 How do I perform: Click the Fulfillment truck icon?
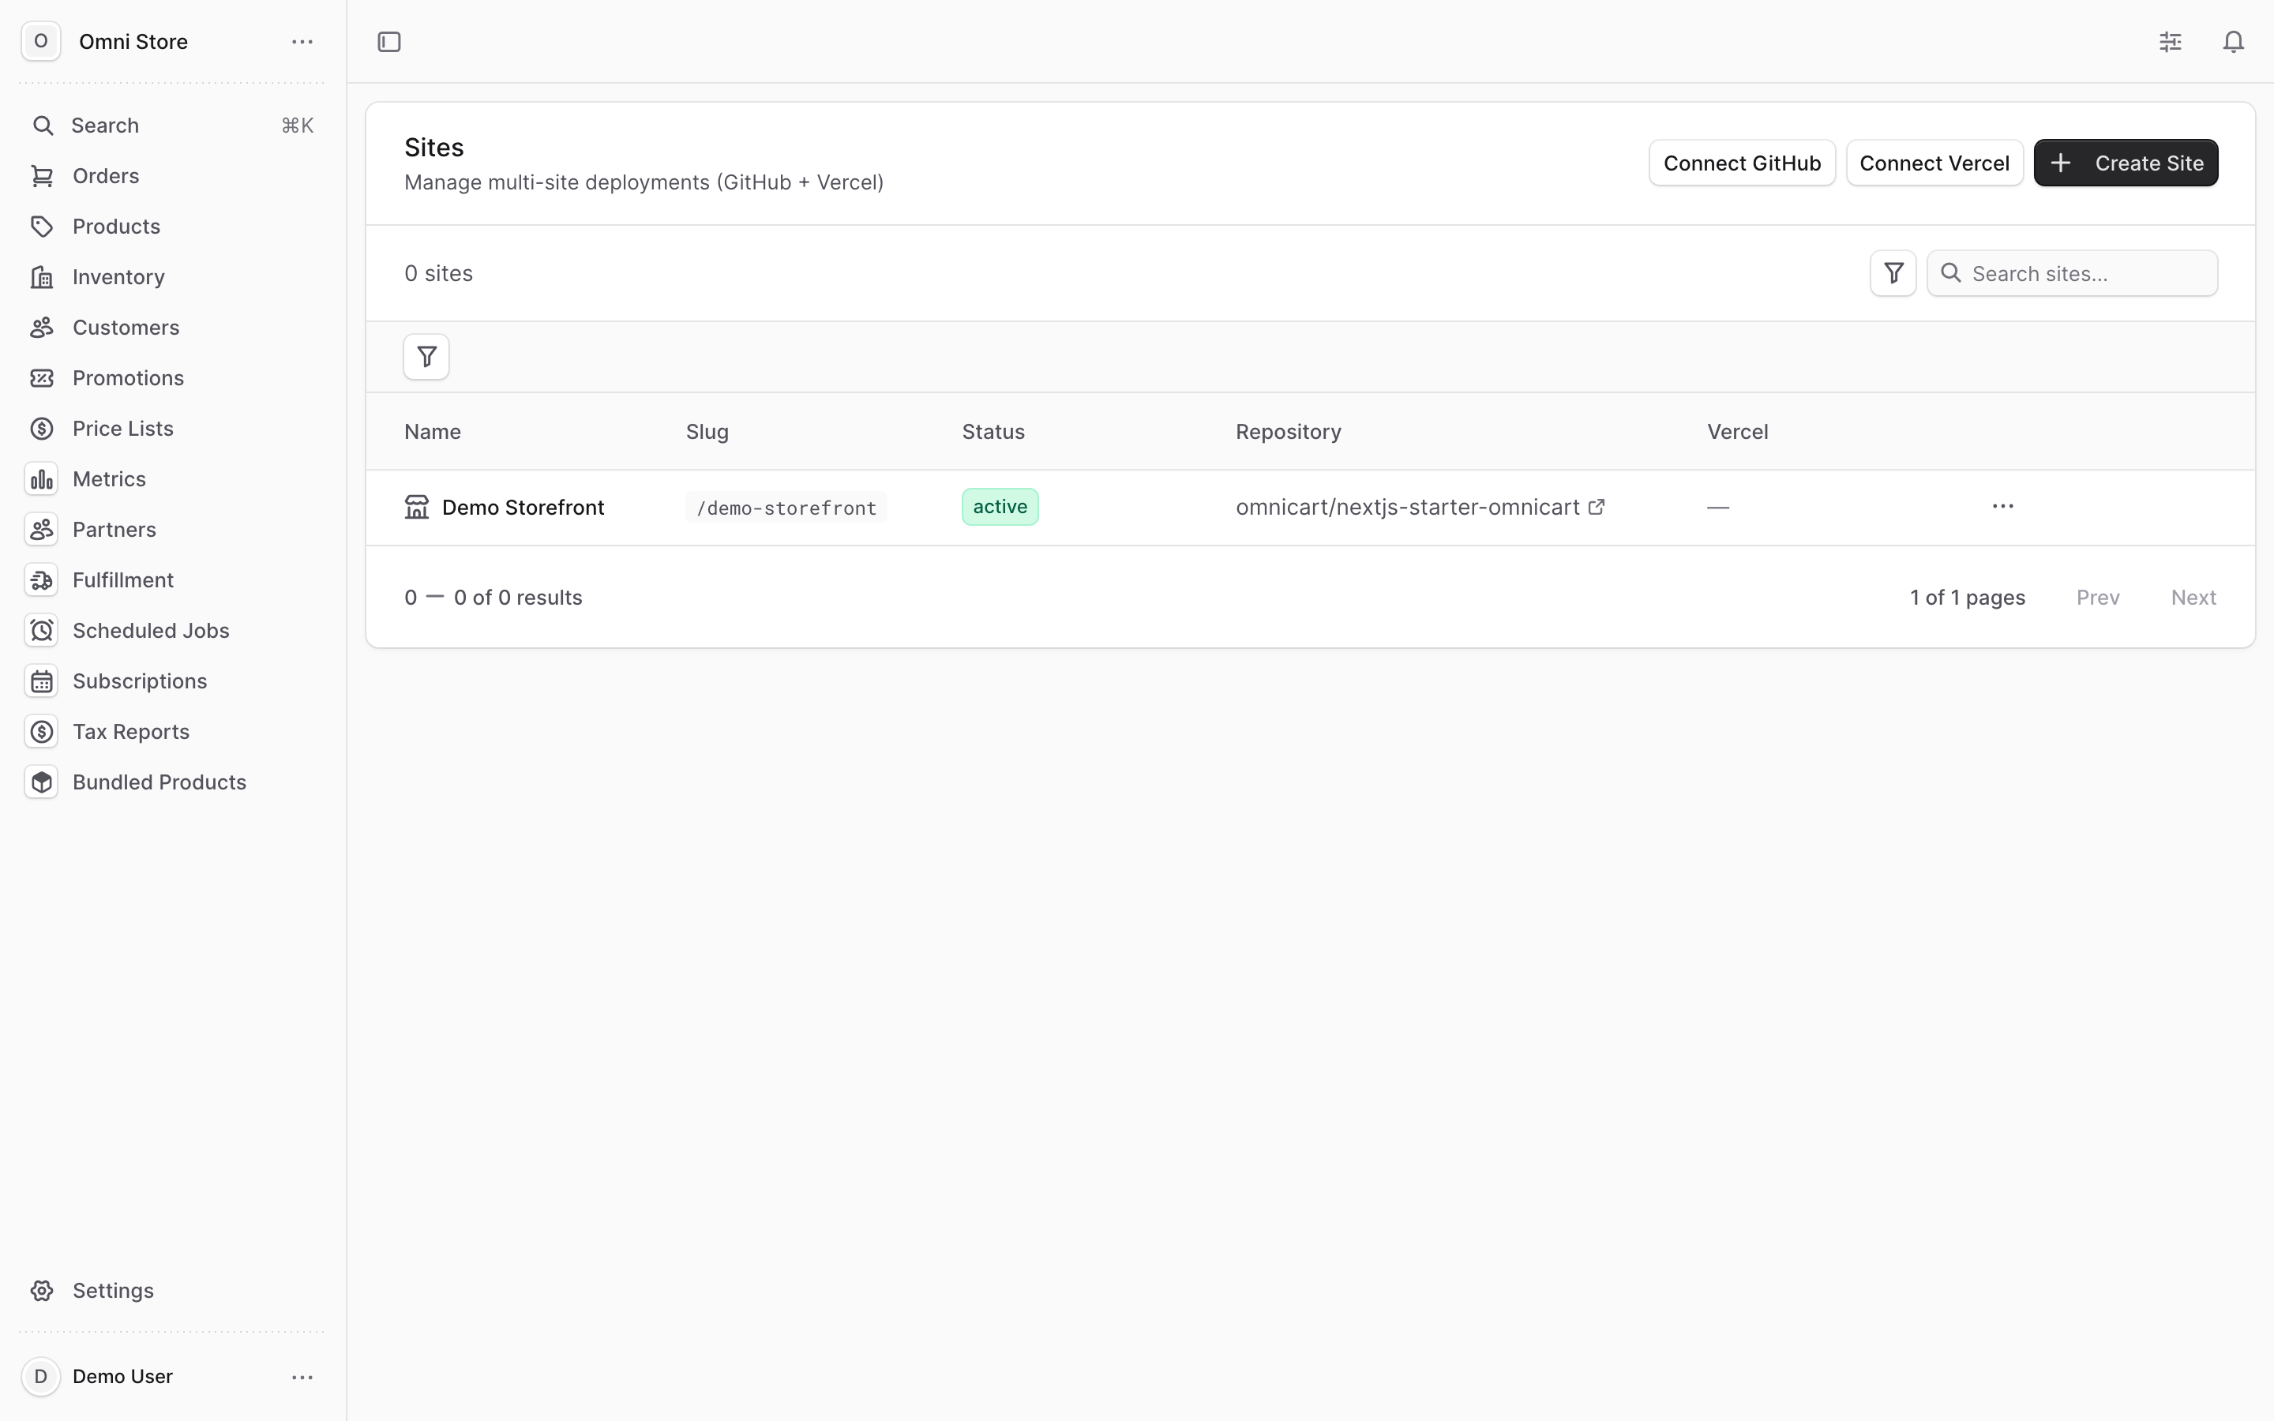[41, 580]
